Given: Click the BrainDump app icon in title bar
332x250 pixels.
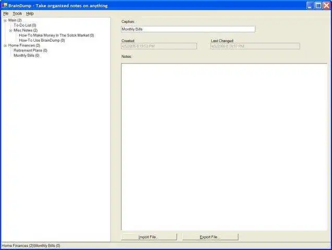Looking at the screenshot, I should (x=4, y=5).
